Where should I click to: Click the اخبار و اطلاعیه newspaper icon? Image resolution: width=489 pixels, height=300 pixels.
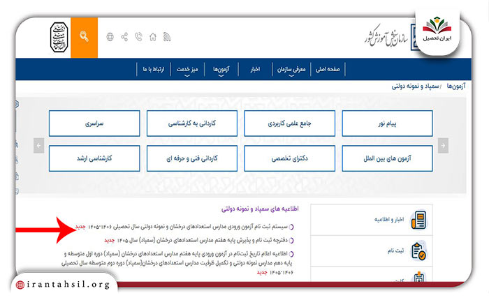tap(418, 220)
